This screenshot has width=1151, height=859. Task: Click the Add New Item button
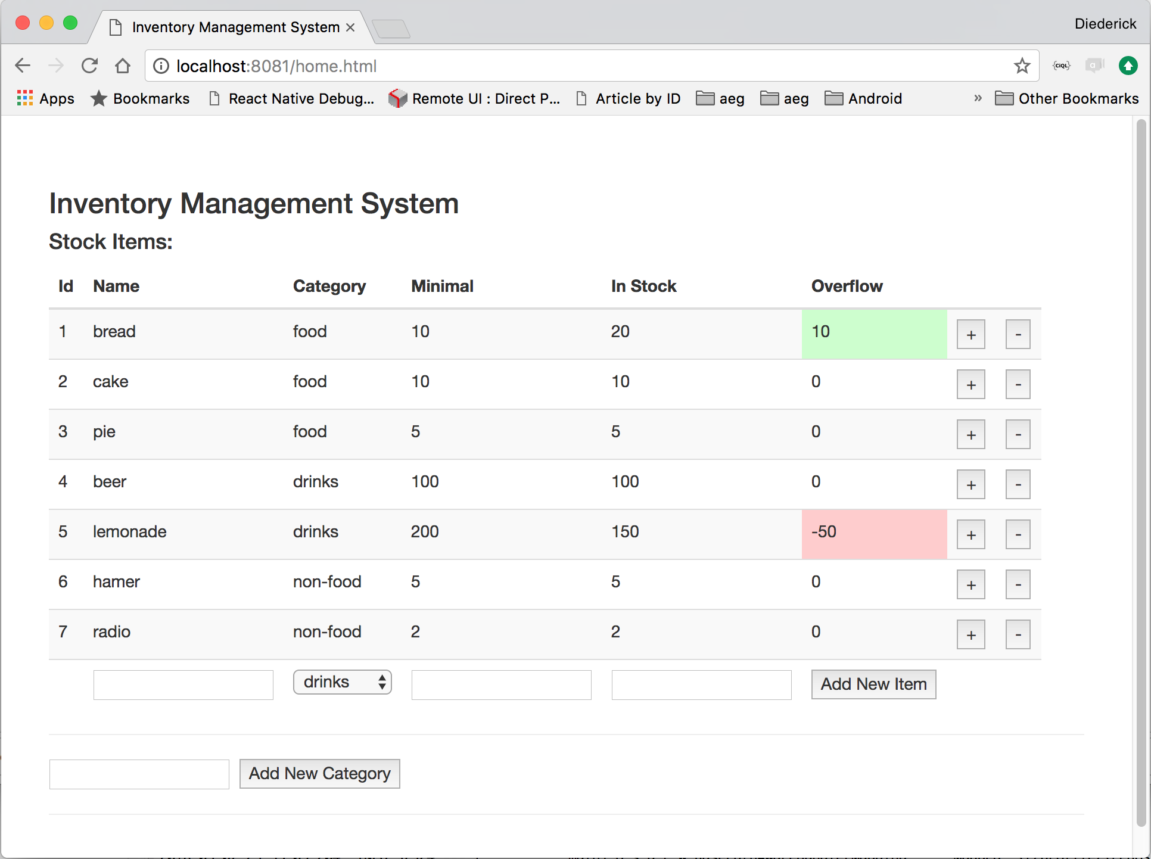click(873, 684)
